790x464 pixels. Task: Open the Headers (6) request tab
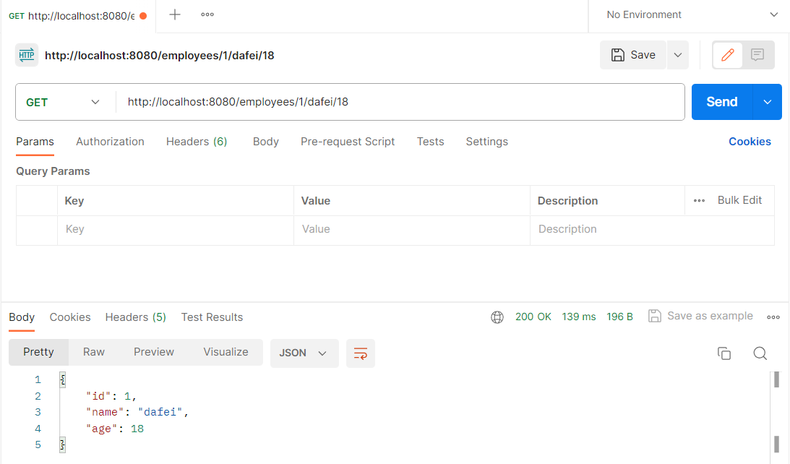coord(197,142)
